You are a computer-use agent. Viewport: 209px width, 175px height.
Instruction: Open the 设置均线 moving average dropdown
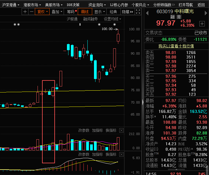(x=112, y=19)
